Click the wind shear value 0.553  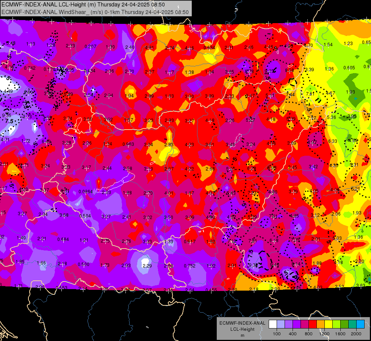[61, 288]
